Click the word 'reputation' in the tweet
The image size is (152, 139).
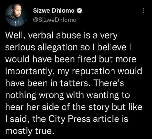click(x=93, y=71)
